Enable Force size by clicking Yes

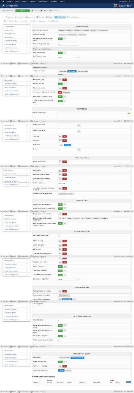point(60,136)
